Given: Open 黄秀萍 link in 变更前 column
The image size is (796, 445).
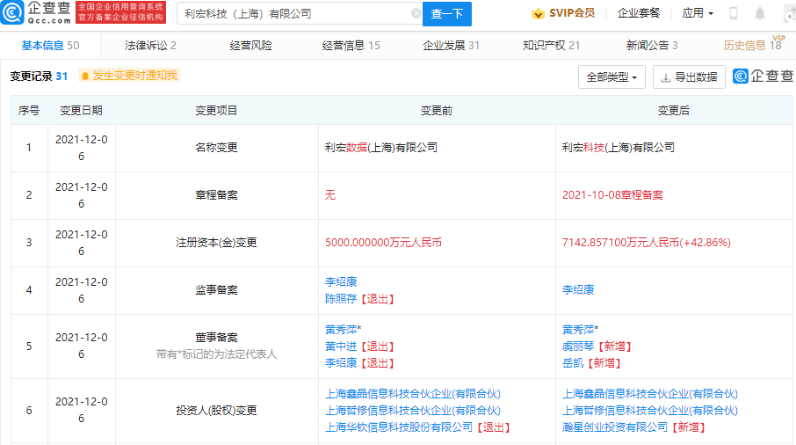Looking at the screenshot, I should (341, 330).
